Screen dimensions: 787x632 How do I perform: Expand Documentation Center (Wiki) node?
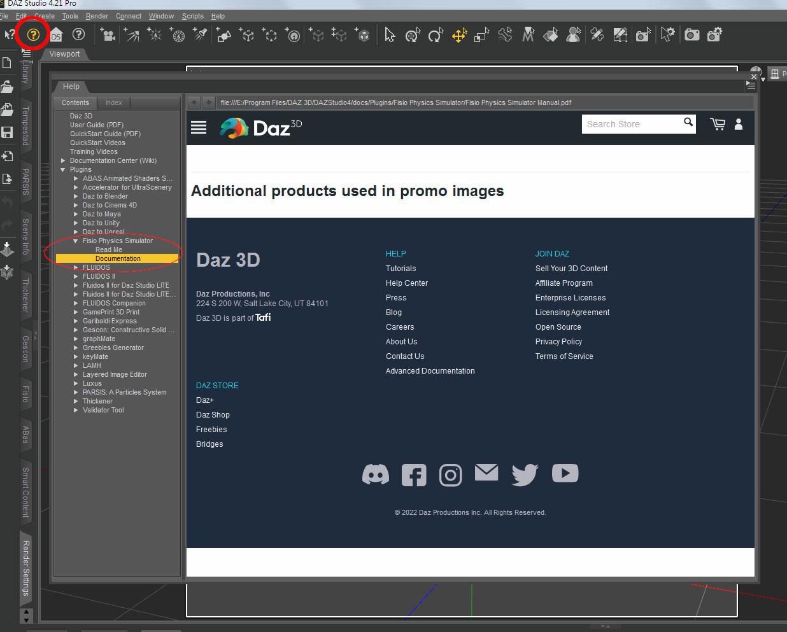(x=63, y=161)
